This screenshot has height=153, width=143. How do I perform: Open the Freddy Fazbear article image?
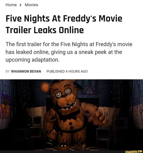pyautogui.click(x=71, y=115)
